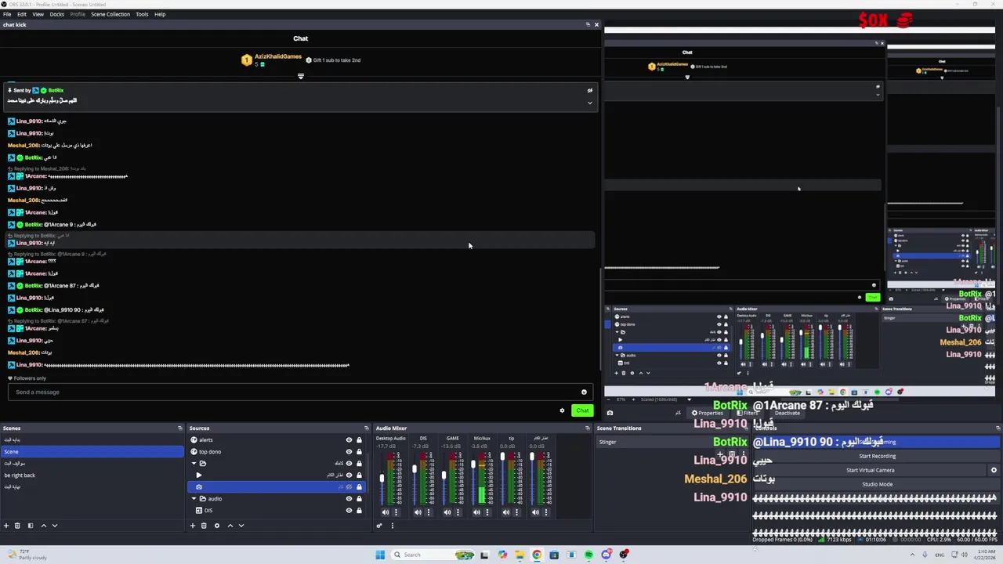1003x564 pixels.
Task: Select the alerts source row
Action: pos(277,440)
